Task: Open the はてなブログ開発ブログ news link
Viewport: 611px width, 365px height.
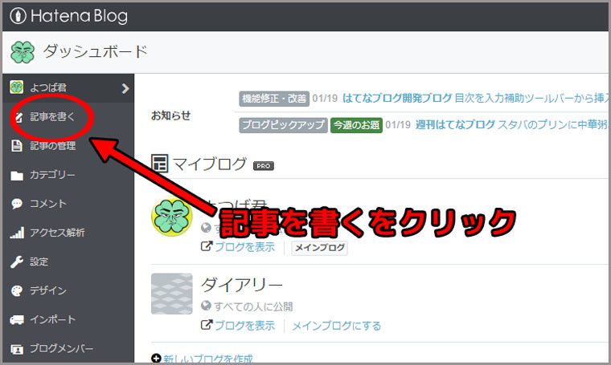Action: point(397,99)
